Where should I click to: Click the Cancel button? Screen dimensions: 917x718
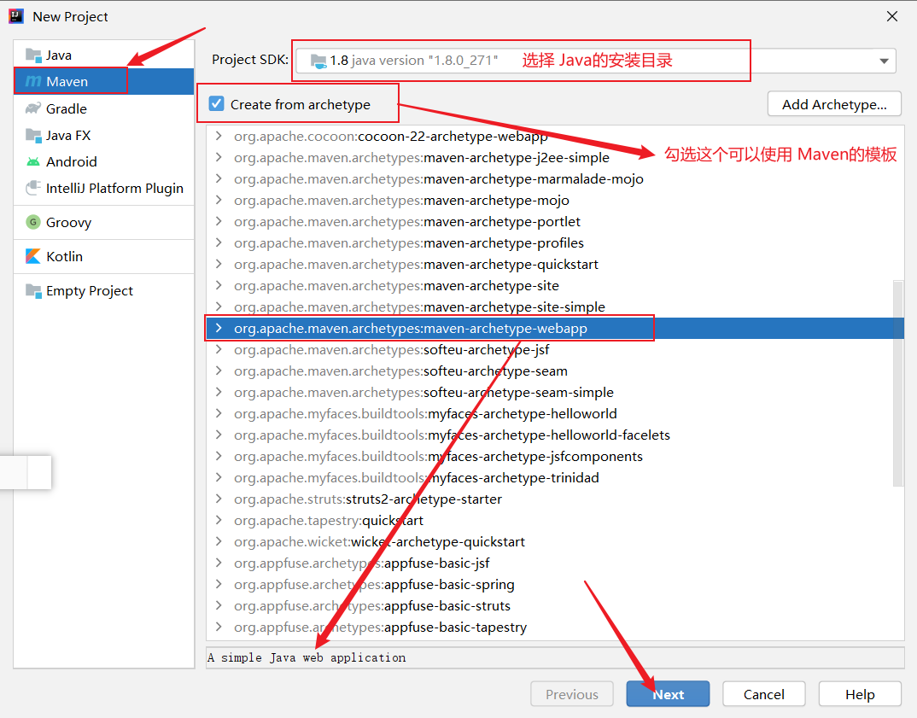(764, 694)
